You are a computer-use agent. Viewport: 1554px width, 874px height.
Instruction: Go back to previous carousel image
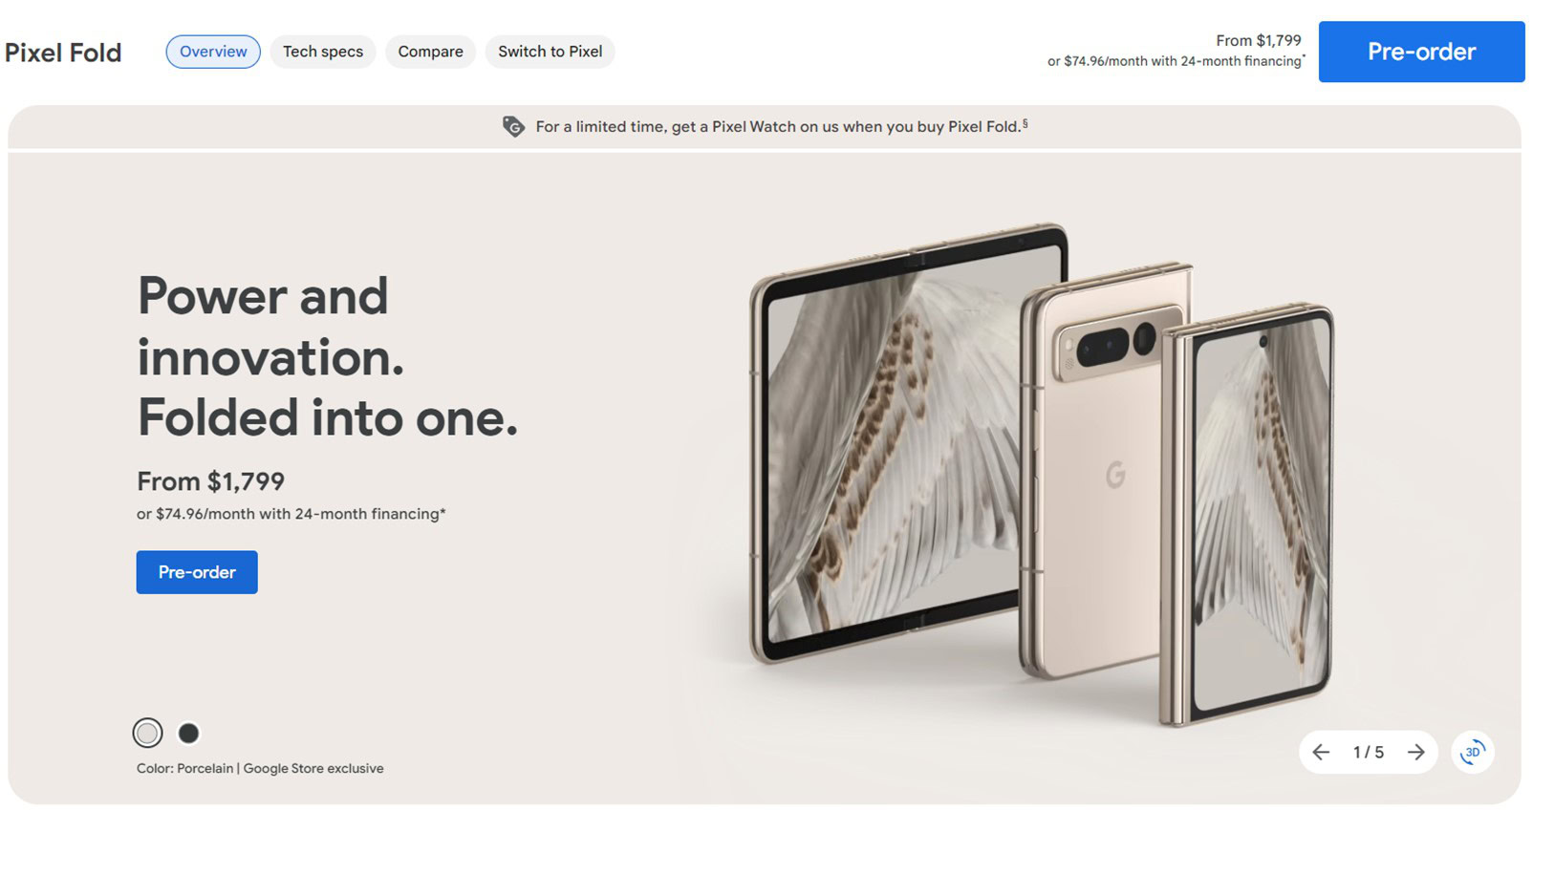pos(1321,753)
